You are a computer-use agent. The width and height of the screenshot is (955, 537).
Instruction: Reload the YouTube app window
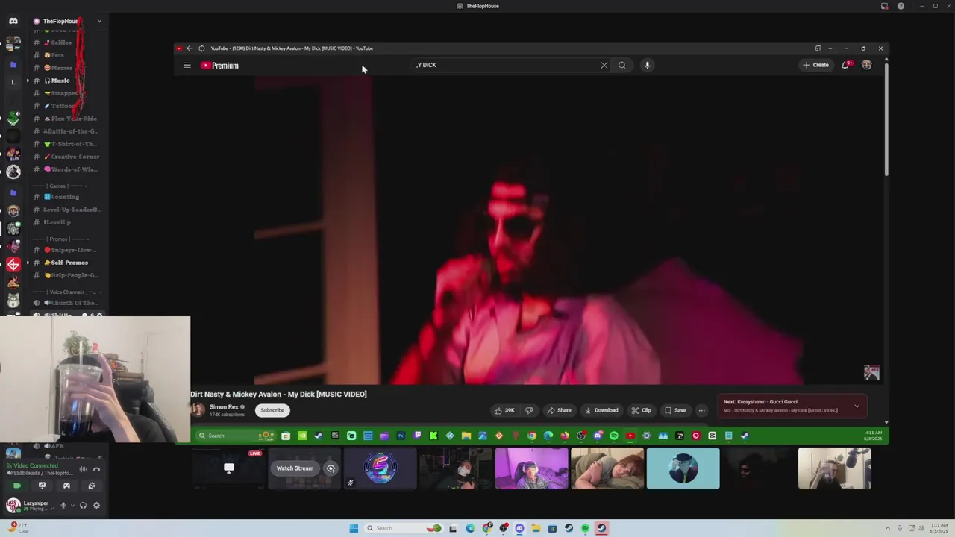(x=201, y=48)
